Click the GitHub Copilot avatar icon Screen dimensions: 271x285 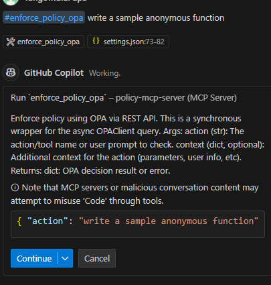[x=11, y=72]
